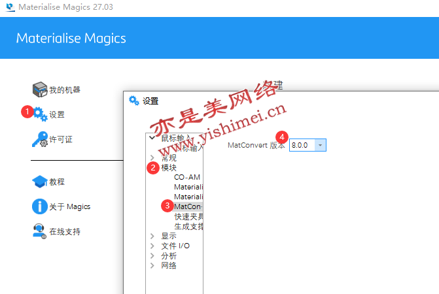Open Online Support (在线支持) headset icon
439x294 pixels.
pos(39,231)
